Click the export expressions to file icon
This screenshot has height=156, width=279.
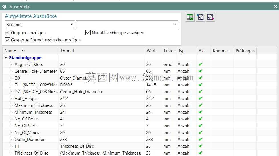pos(211,17)
